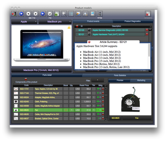Switch to list view icon
This screenshot has width=167, height=141.
pyautogui.click(x=71, y=14)
